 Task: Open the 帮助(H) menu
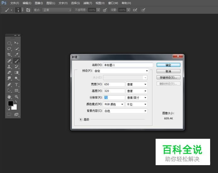126,3
